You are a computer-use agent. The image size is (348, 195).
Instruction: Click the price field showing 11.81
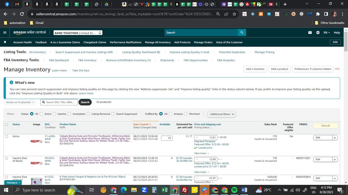206,138
